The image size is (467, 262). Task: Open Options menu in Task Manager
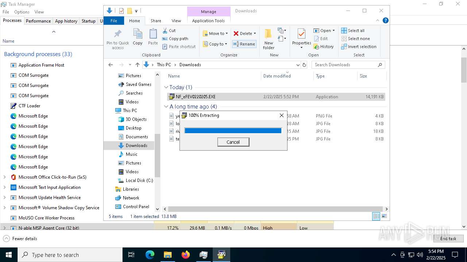[22, 12]
